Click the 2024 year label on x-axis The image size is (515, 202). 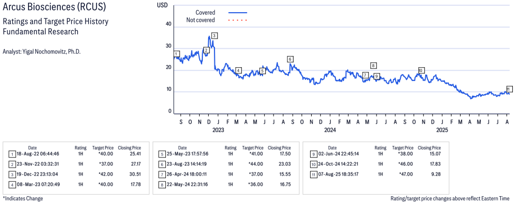point(331,130)
